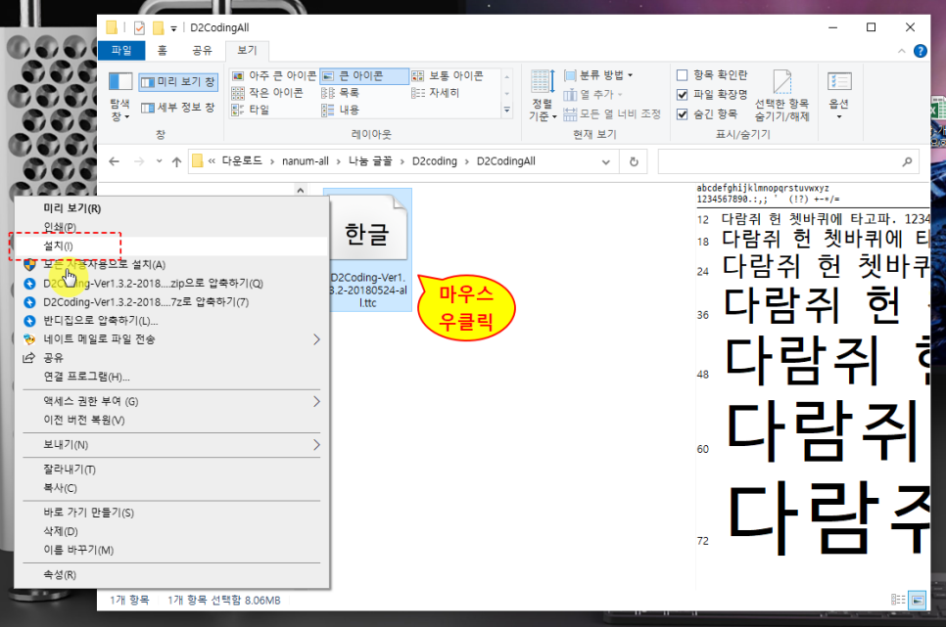The height and width of the screenshot is (627, 946).
Task: Click the search magnifier icon
Action: point(907,161)
